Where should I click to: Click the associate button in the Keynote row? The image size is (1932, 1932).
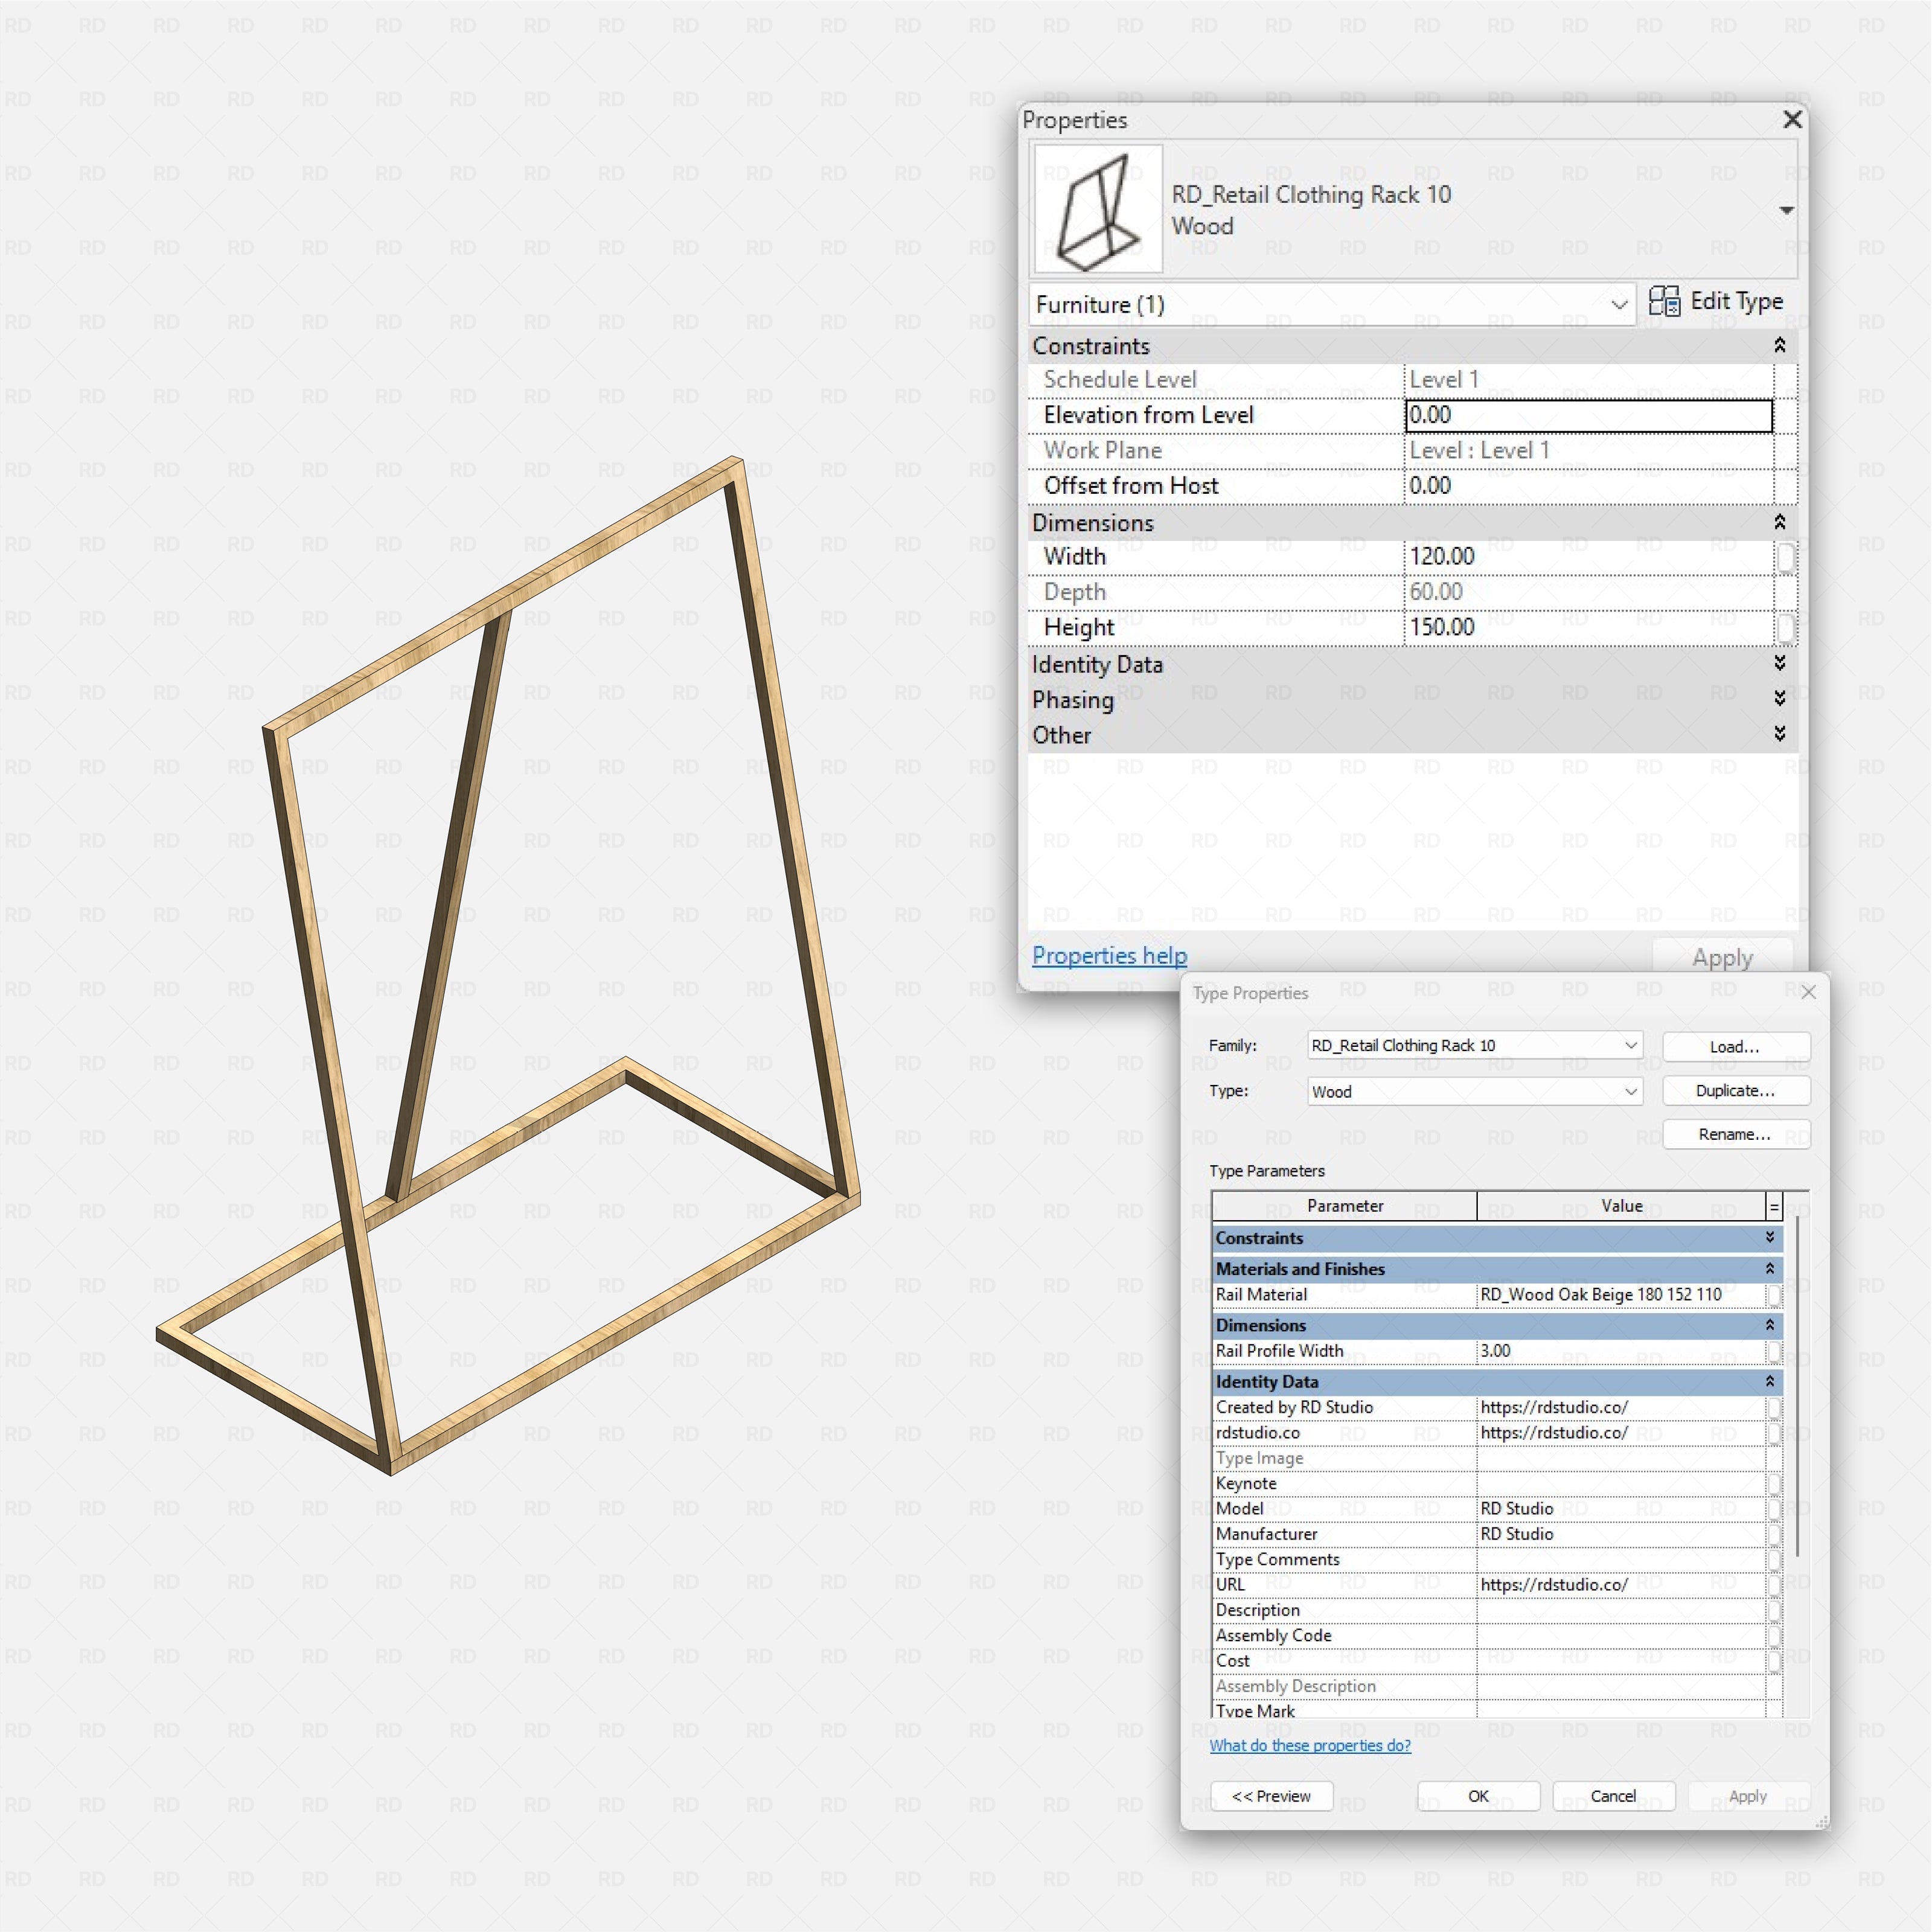tap(1774, 1485)
